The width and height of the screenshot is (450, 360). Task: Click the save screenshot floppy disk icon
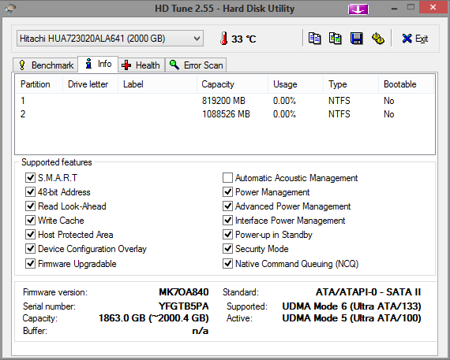tap(356, 39)
